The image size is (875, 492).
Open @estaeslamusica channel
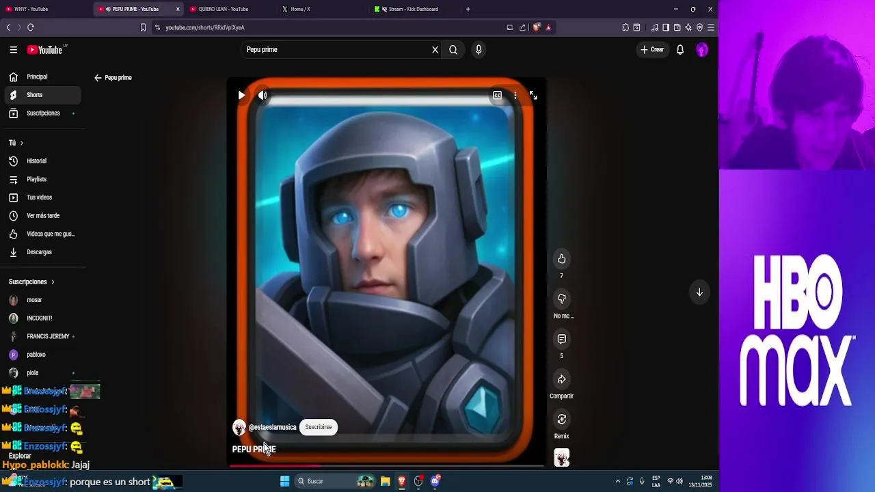coord(272,427)
